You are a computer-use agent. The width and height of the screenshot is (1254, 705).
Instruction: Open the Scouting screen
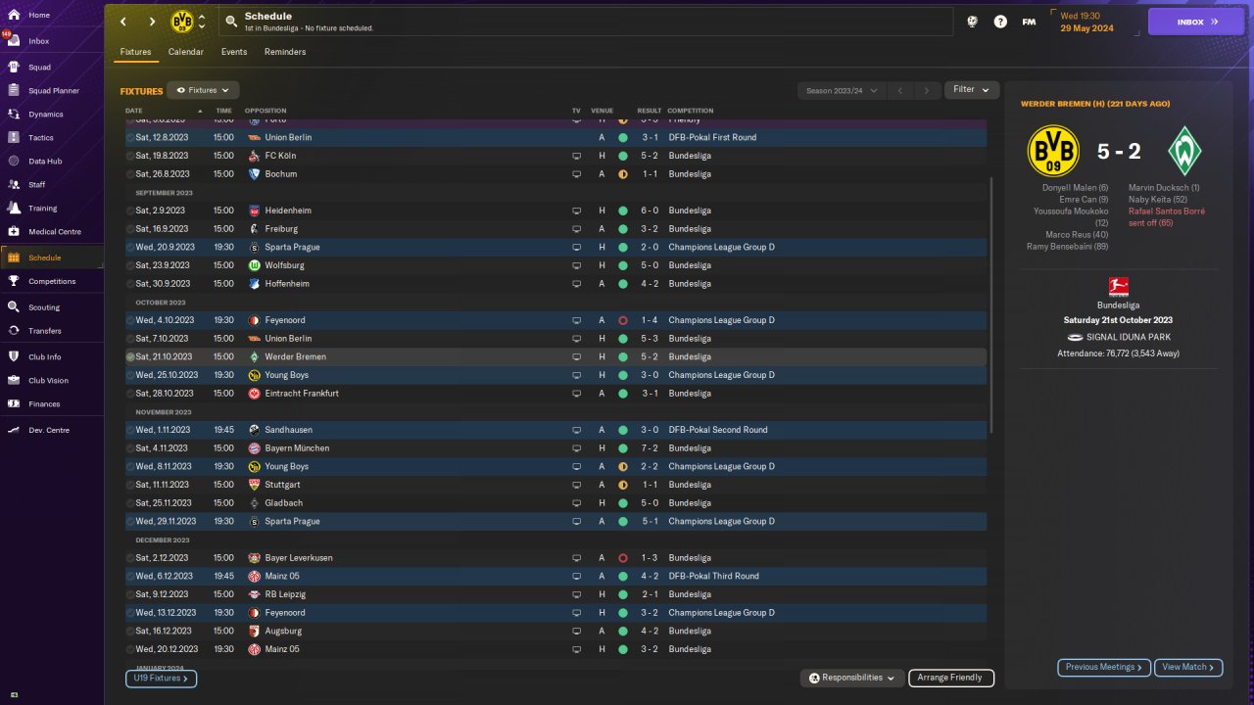click(53, 307)
